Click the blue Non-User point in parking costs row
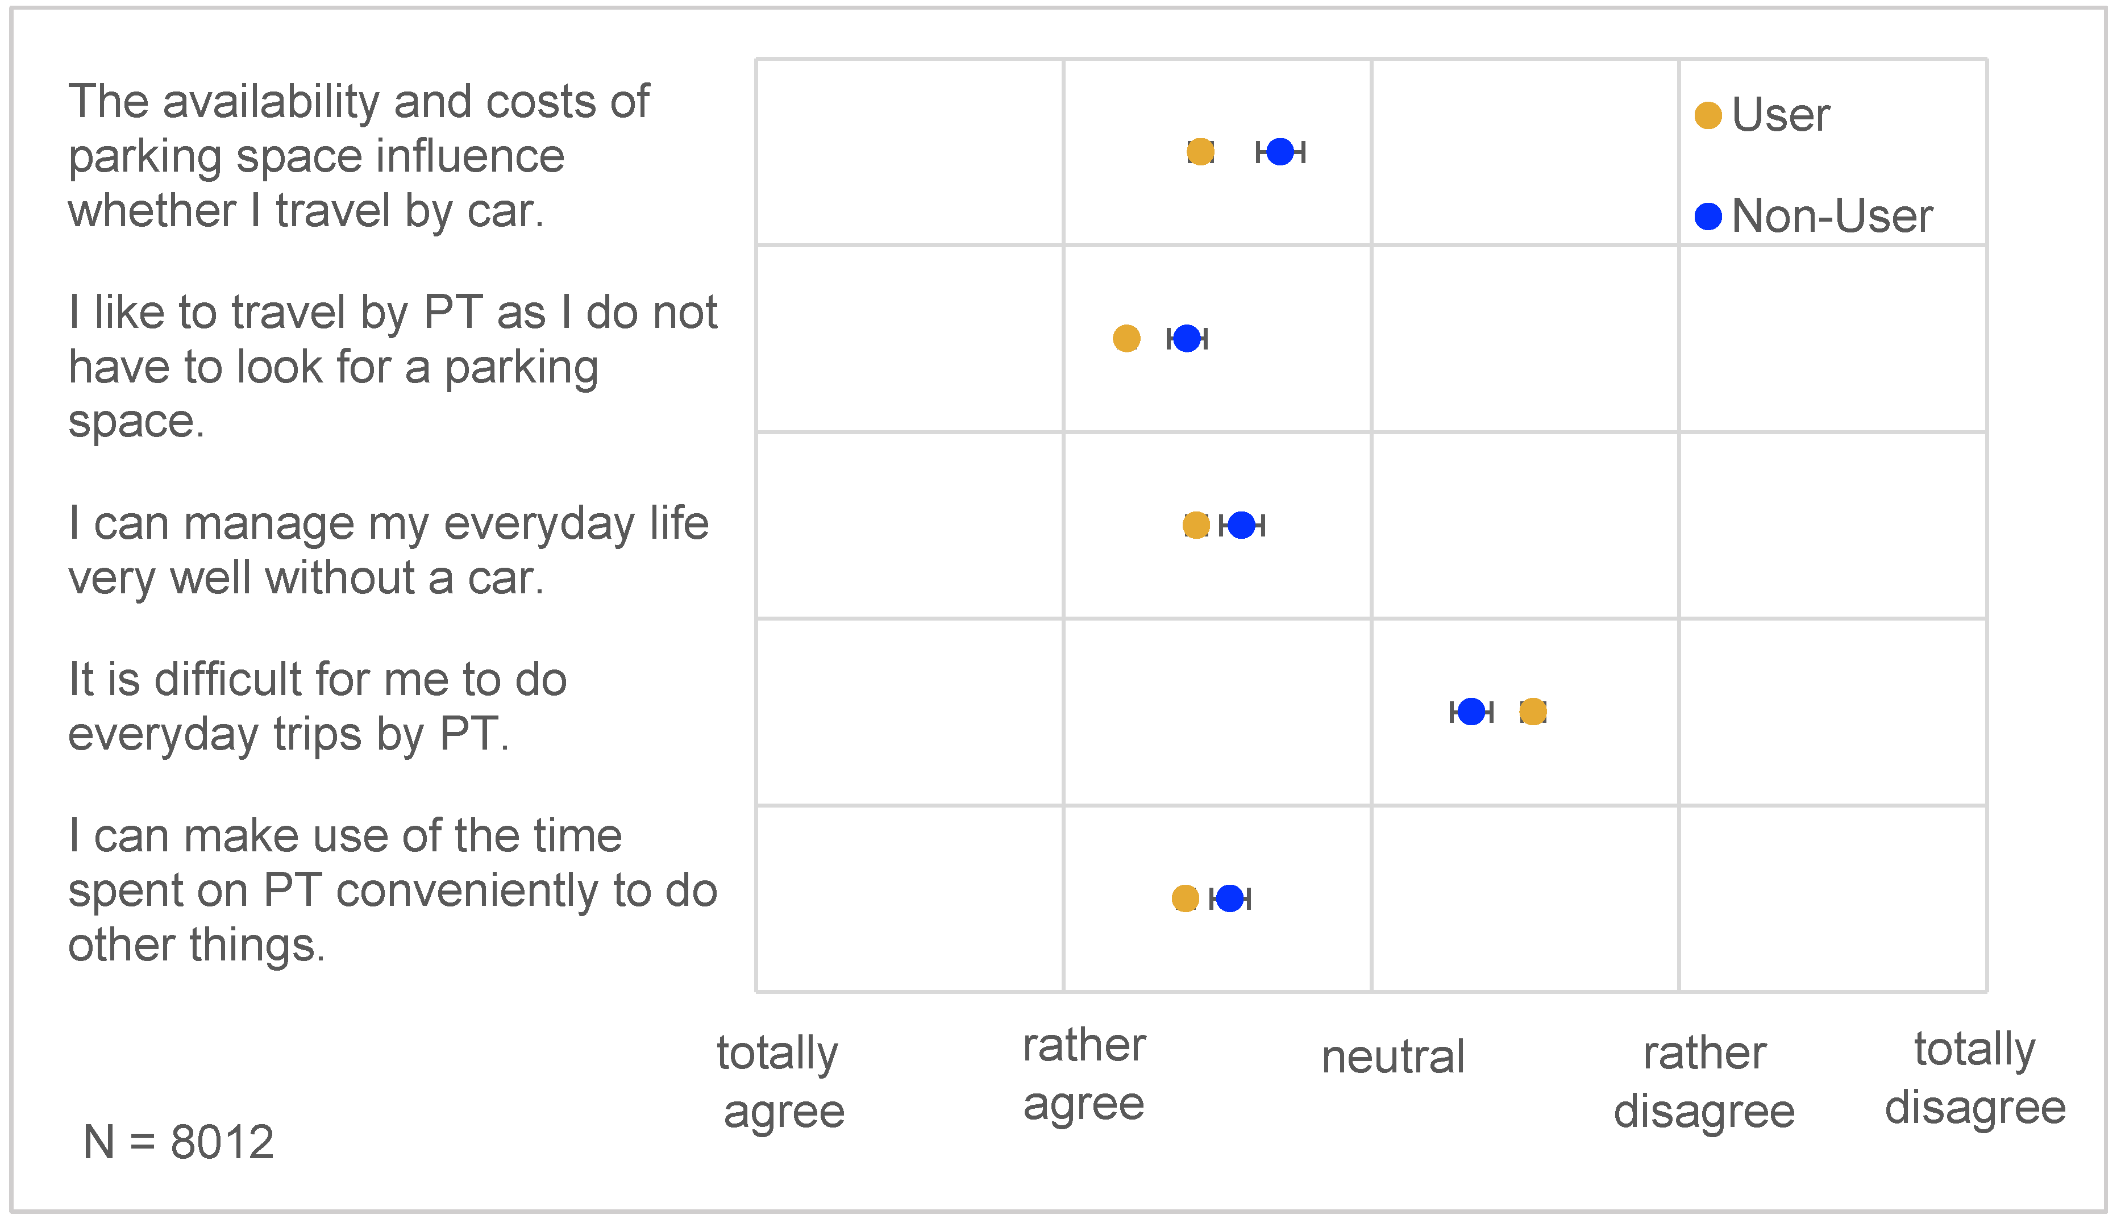The width and height of the screenshot is (2121, 1223). pos(1279,152)
